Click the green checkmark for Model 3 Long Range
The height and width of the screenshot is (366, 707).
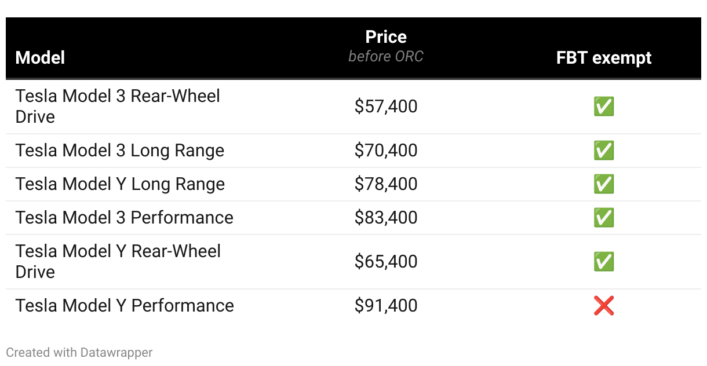pyautogui.click(x=603, y=151)
